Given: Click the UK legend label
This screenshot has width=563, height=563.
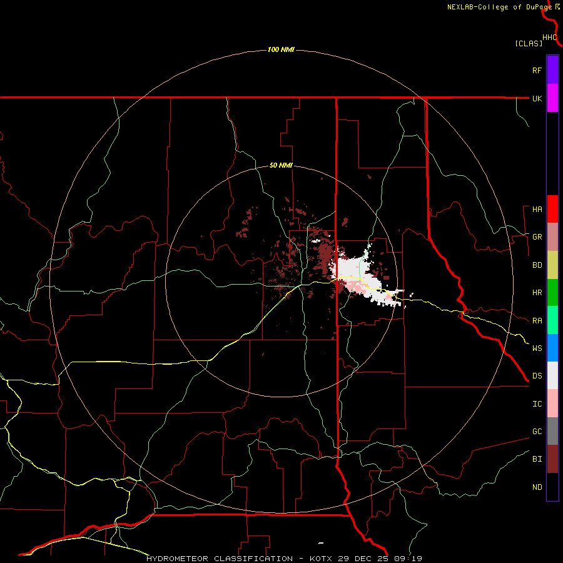Looking at the screenshot, I should pyautogui.click(x=537, y=98).
